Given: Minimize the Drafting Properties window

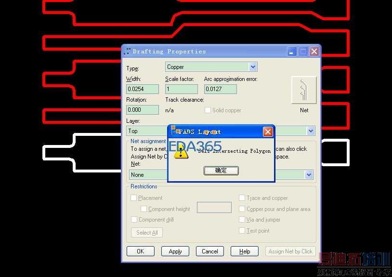Looking at the screenshot, I should click(x=291, y=52).
